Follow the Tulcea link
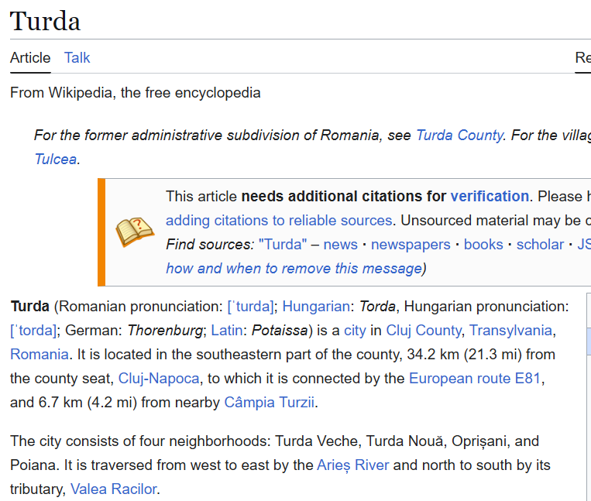 click(x=56, y=160)
